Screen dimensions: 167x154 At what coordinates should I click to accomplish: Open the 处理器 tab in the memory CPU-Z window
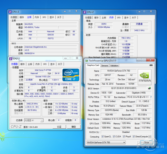pyautogui.click(x=88, y=18)
